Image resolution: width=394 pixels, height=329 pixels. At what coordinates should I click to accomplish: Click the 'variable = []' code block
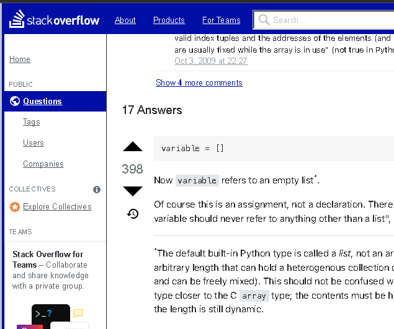click(x=274, y=148)
